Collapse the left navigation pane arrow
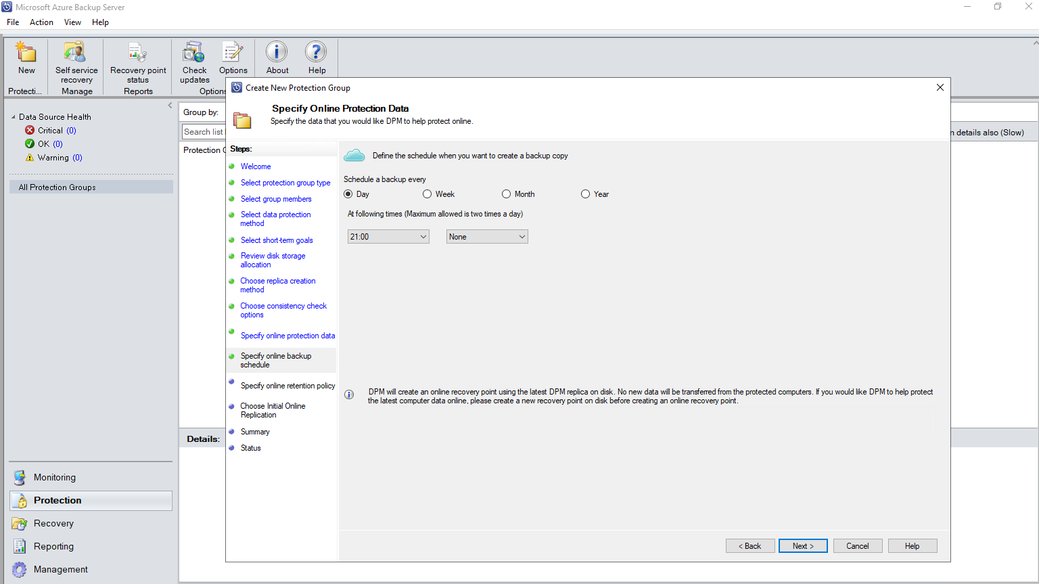The image size is (1039, 584). click(170, 106)
